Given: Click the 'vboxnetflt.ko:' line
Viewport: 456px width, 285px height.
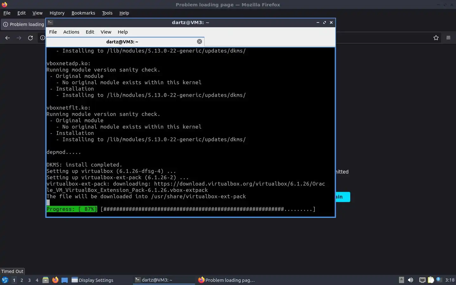Looking at the screenshot, I should click(68, 108).
